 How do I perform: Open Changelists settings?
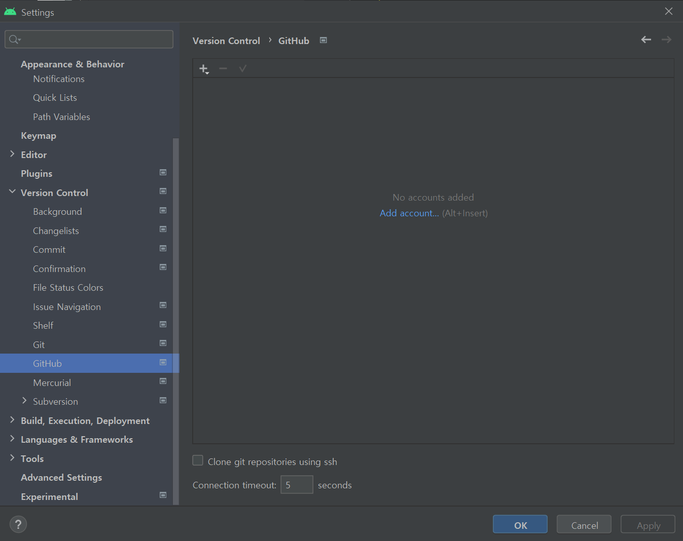(56, 231)
